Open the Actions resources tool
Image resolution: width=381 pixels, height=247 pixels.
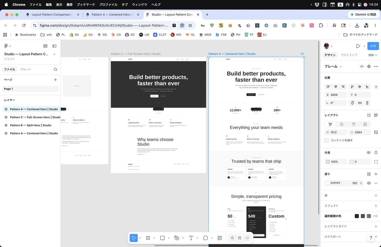pos(220,238)
